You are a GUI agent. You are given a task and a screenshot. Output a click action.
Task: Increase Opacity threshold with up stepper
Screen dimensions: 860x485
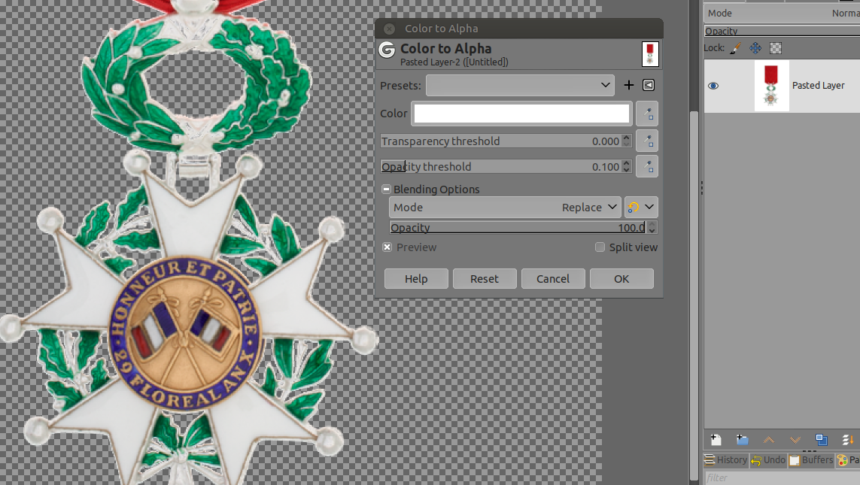tap(626, 162)
